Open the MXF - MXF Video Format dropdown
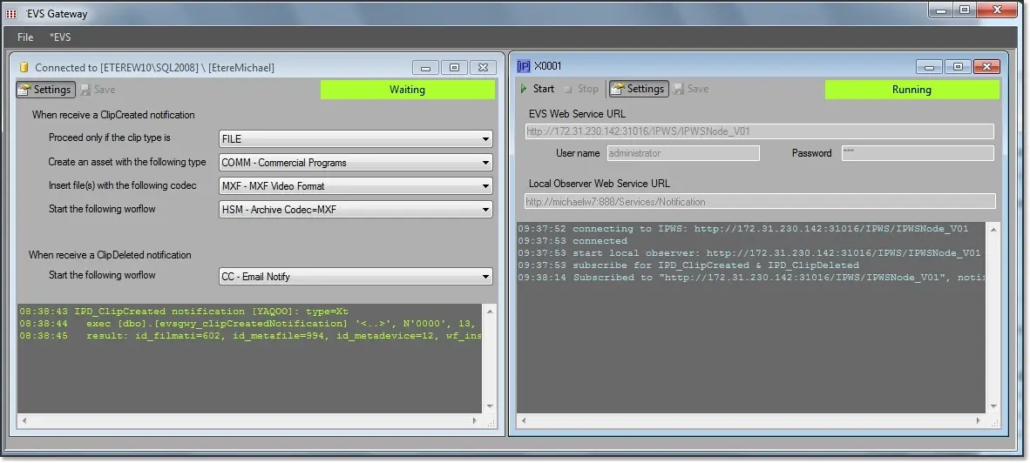This screenshot has width=1030, height=463. pyautogui.click(x=355, y=186)
